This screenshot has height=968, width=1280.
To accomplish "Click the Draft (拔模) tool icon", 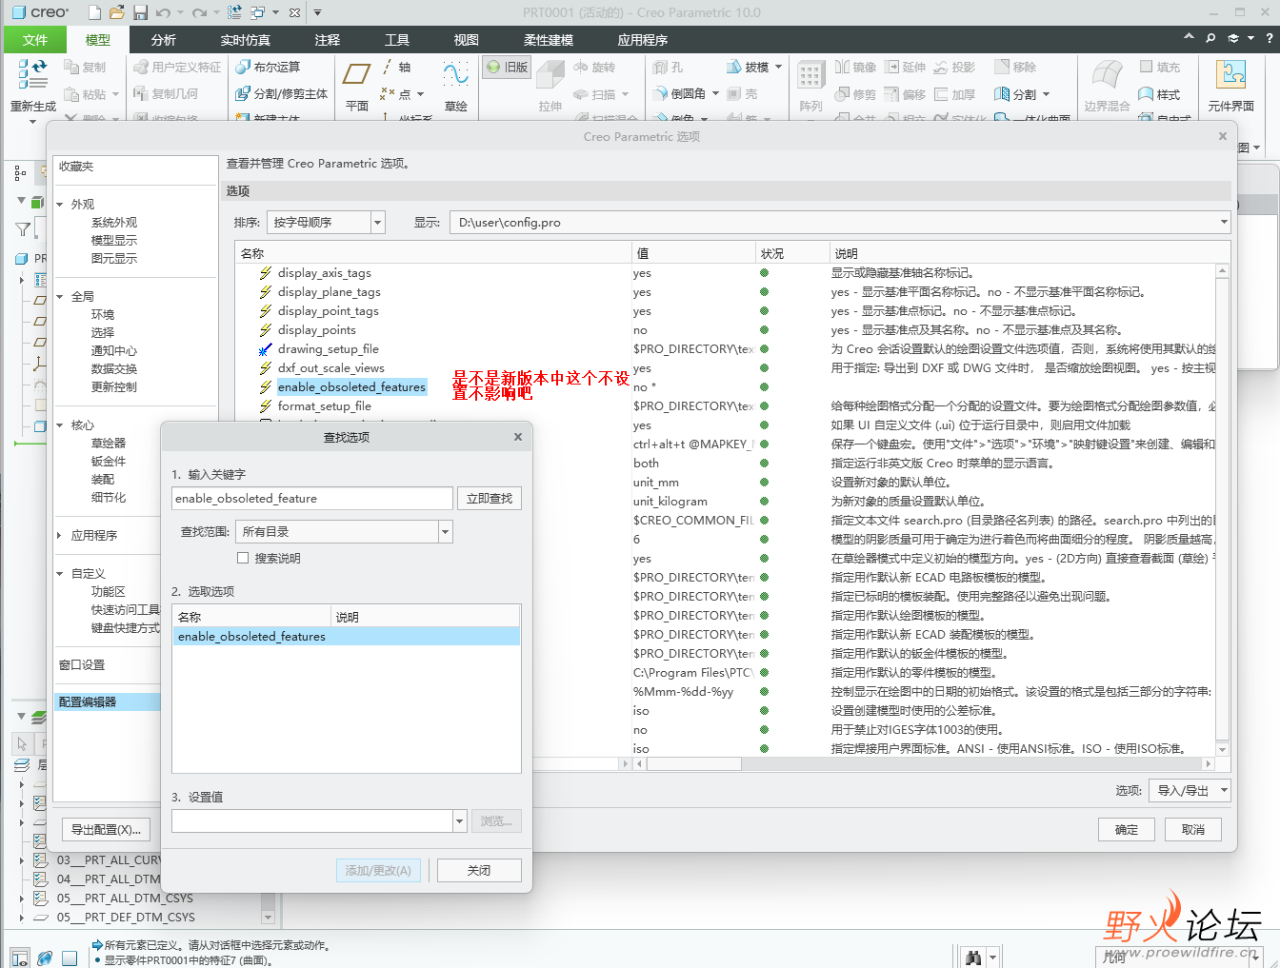I will [x=734, y=67].
